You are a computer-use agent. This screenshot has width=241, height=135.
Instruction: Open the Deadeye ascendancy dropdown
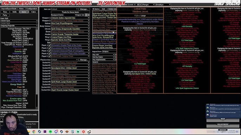[163, 5]
